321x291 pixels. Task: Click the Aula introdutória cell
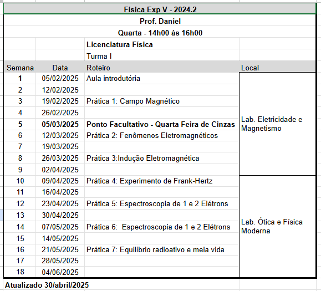162,78
